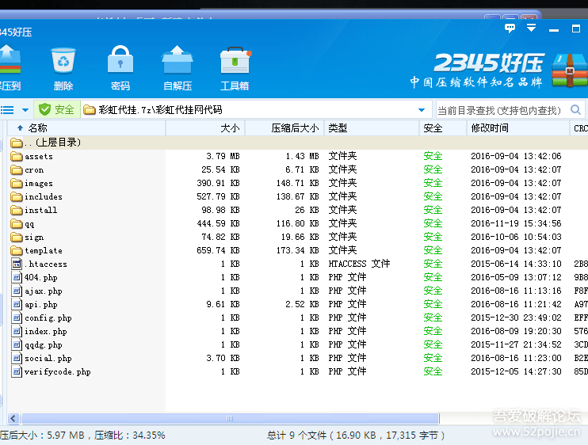Viewport: 588px width, 445px height.
Task: Select the template folder icon
Action: point(16,250)
